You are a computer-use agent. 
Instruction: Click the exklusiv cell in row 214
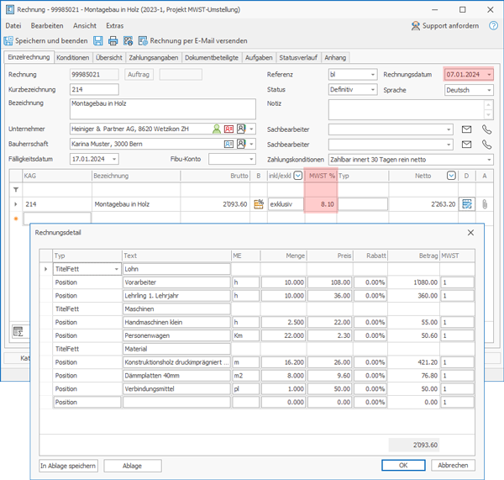[286, 204]
